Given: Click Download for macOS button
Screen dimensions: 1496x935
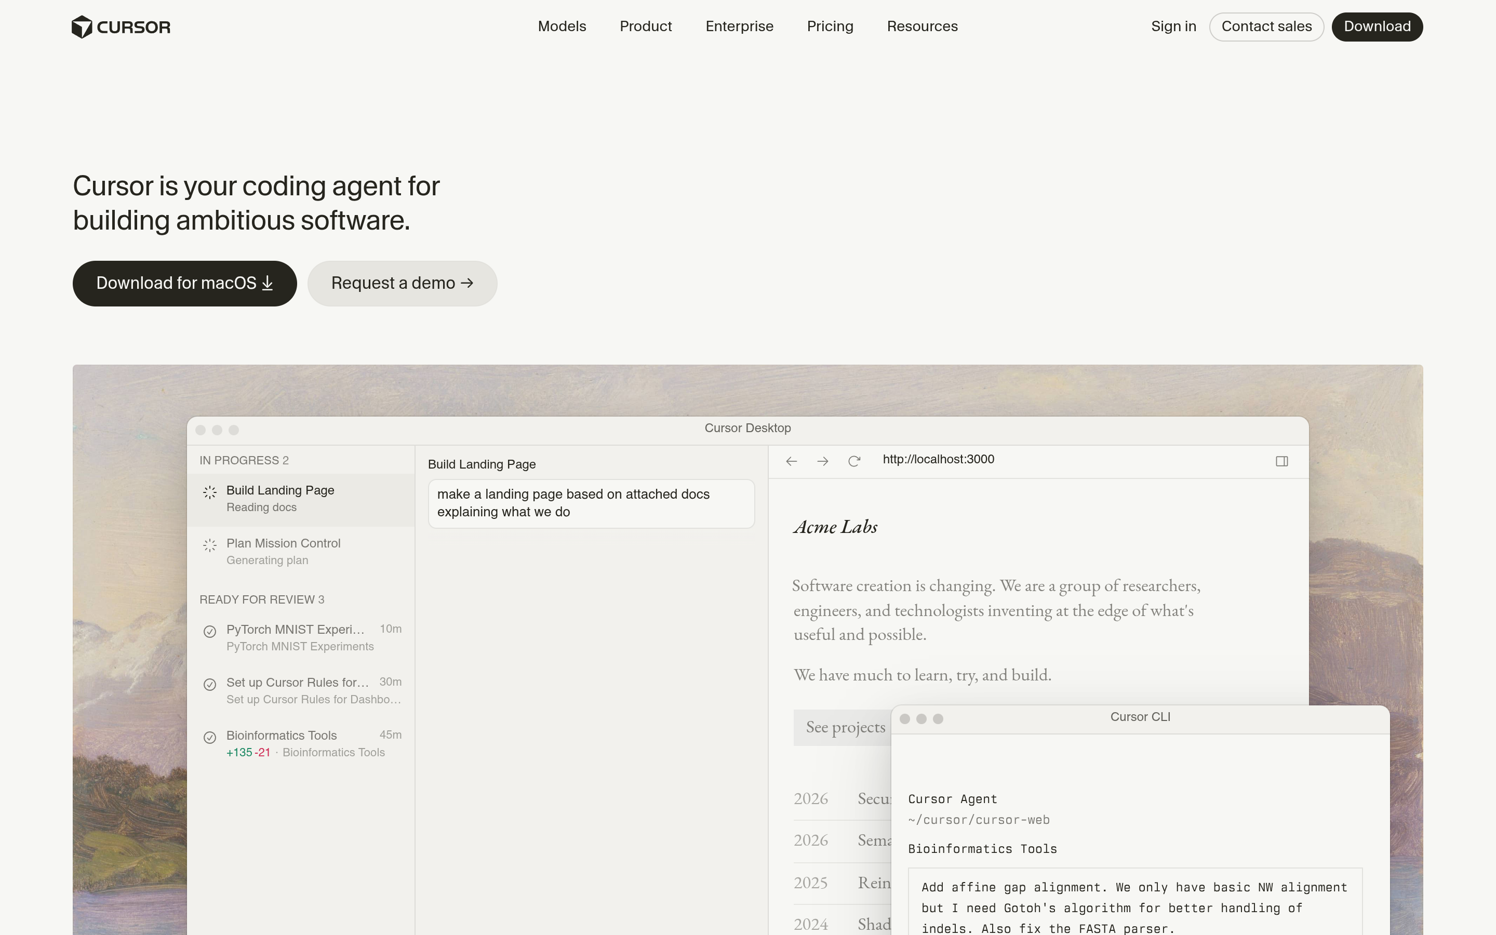Looking at the screenshot, I should 184,283.
